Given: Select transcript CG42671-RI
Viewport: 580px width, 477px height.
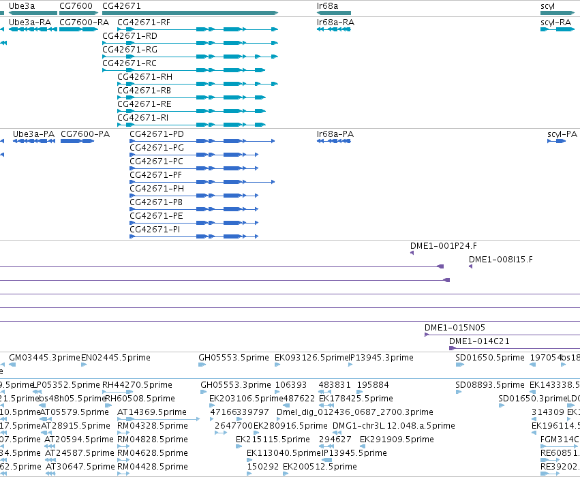Looking at the screenshot, I should click(142, 118).
